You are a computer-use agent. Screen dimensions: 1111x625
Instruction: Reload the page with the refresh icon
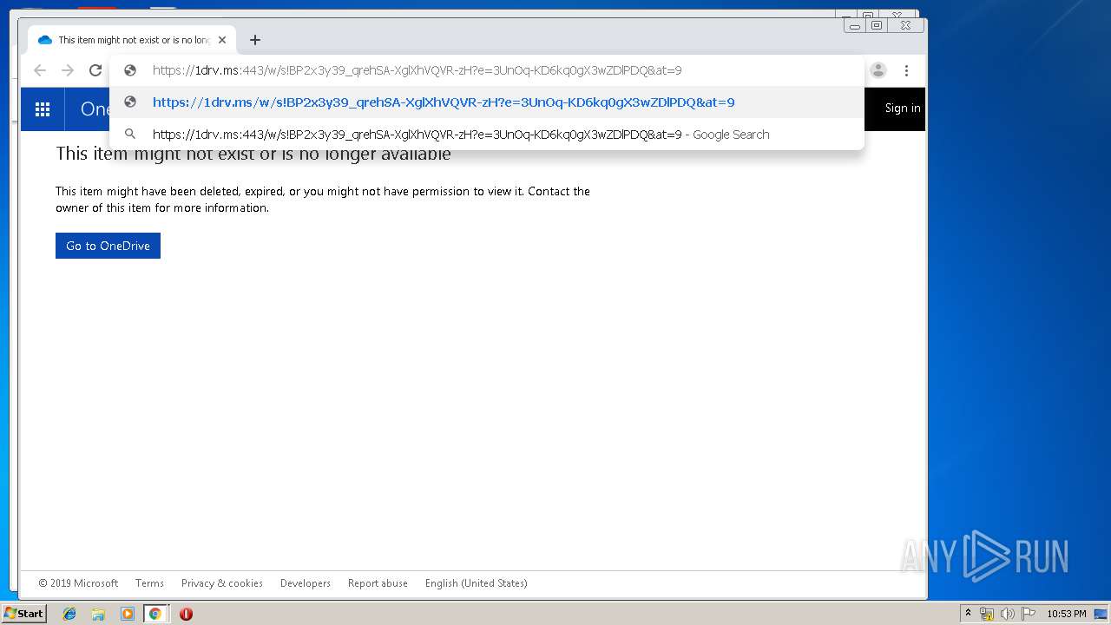coord(95,70)
